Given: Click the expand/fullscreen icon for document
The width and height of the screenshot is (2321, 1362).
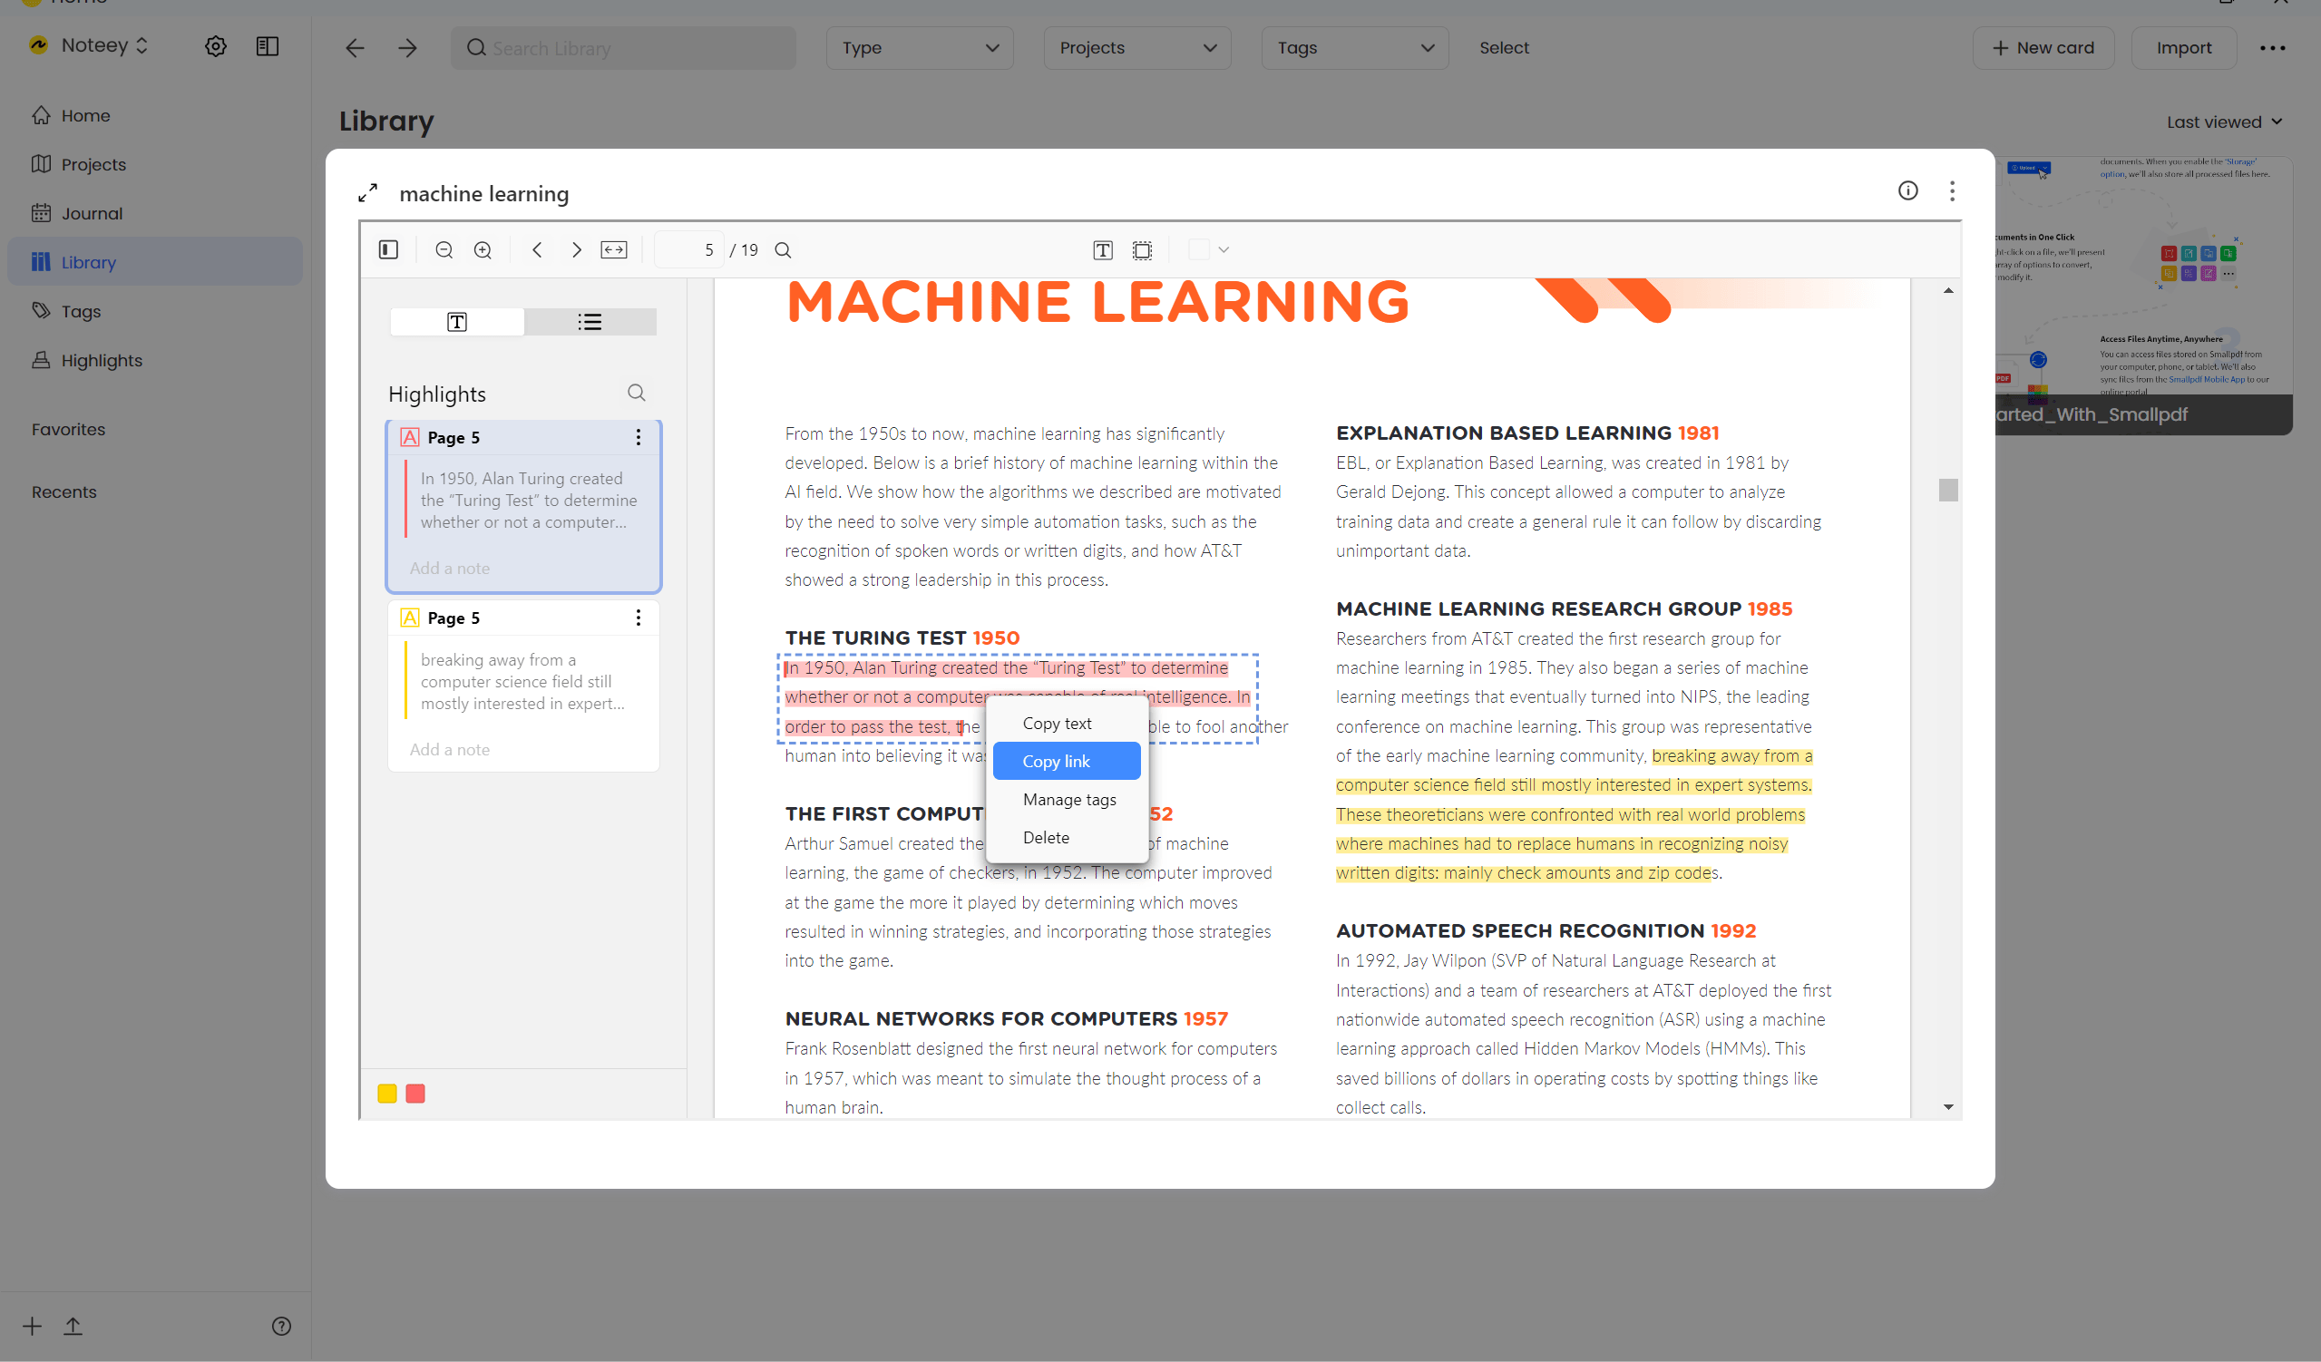Looking at the screenshot, I should [x=368, y=191].
